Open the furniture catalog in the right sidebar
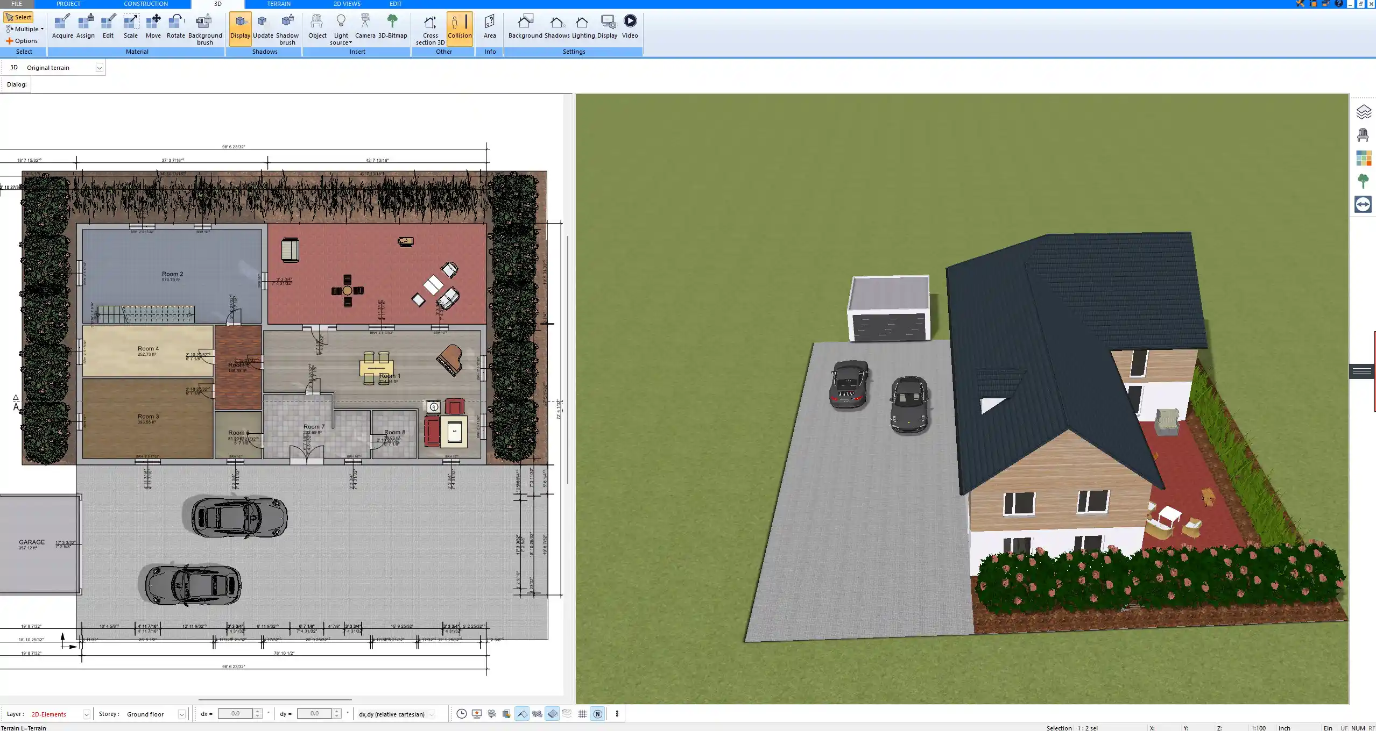 [x=1364, y=134]
